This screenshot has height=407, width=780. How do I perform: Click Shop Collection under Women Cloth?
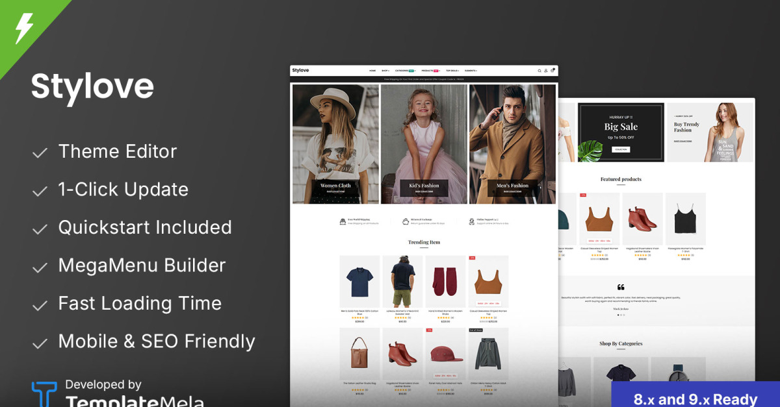point(335,191)
